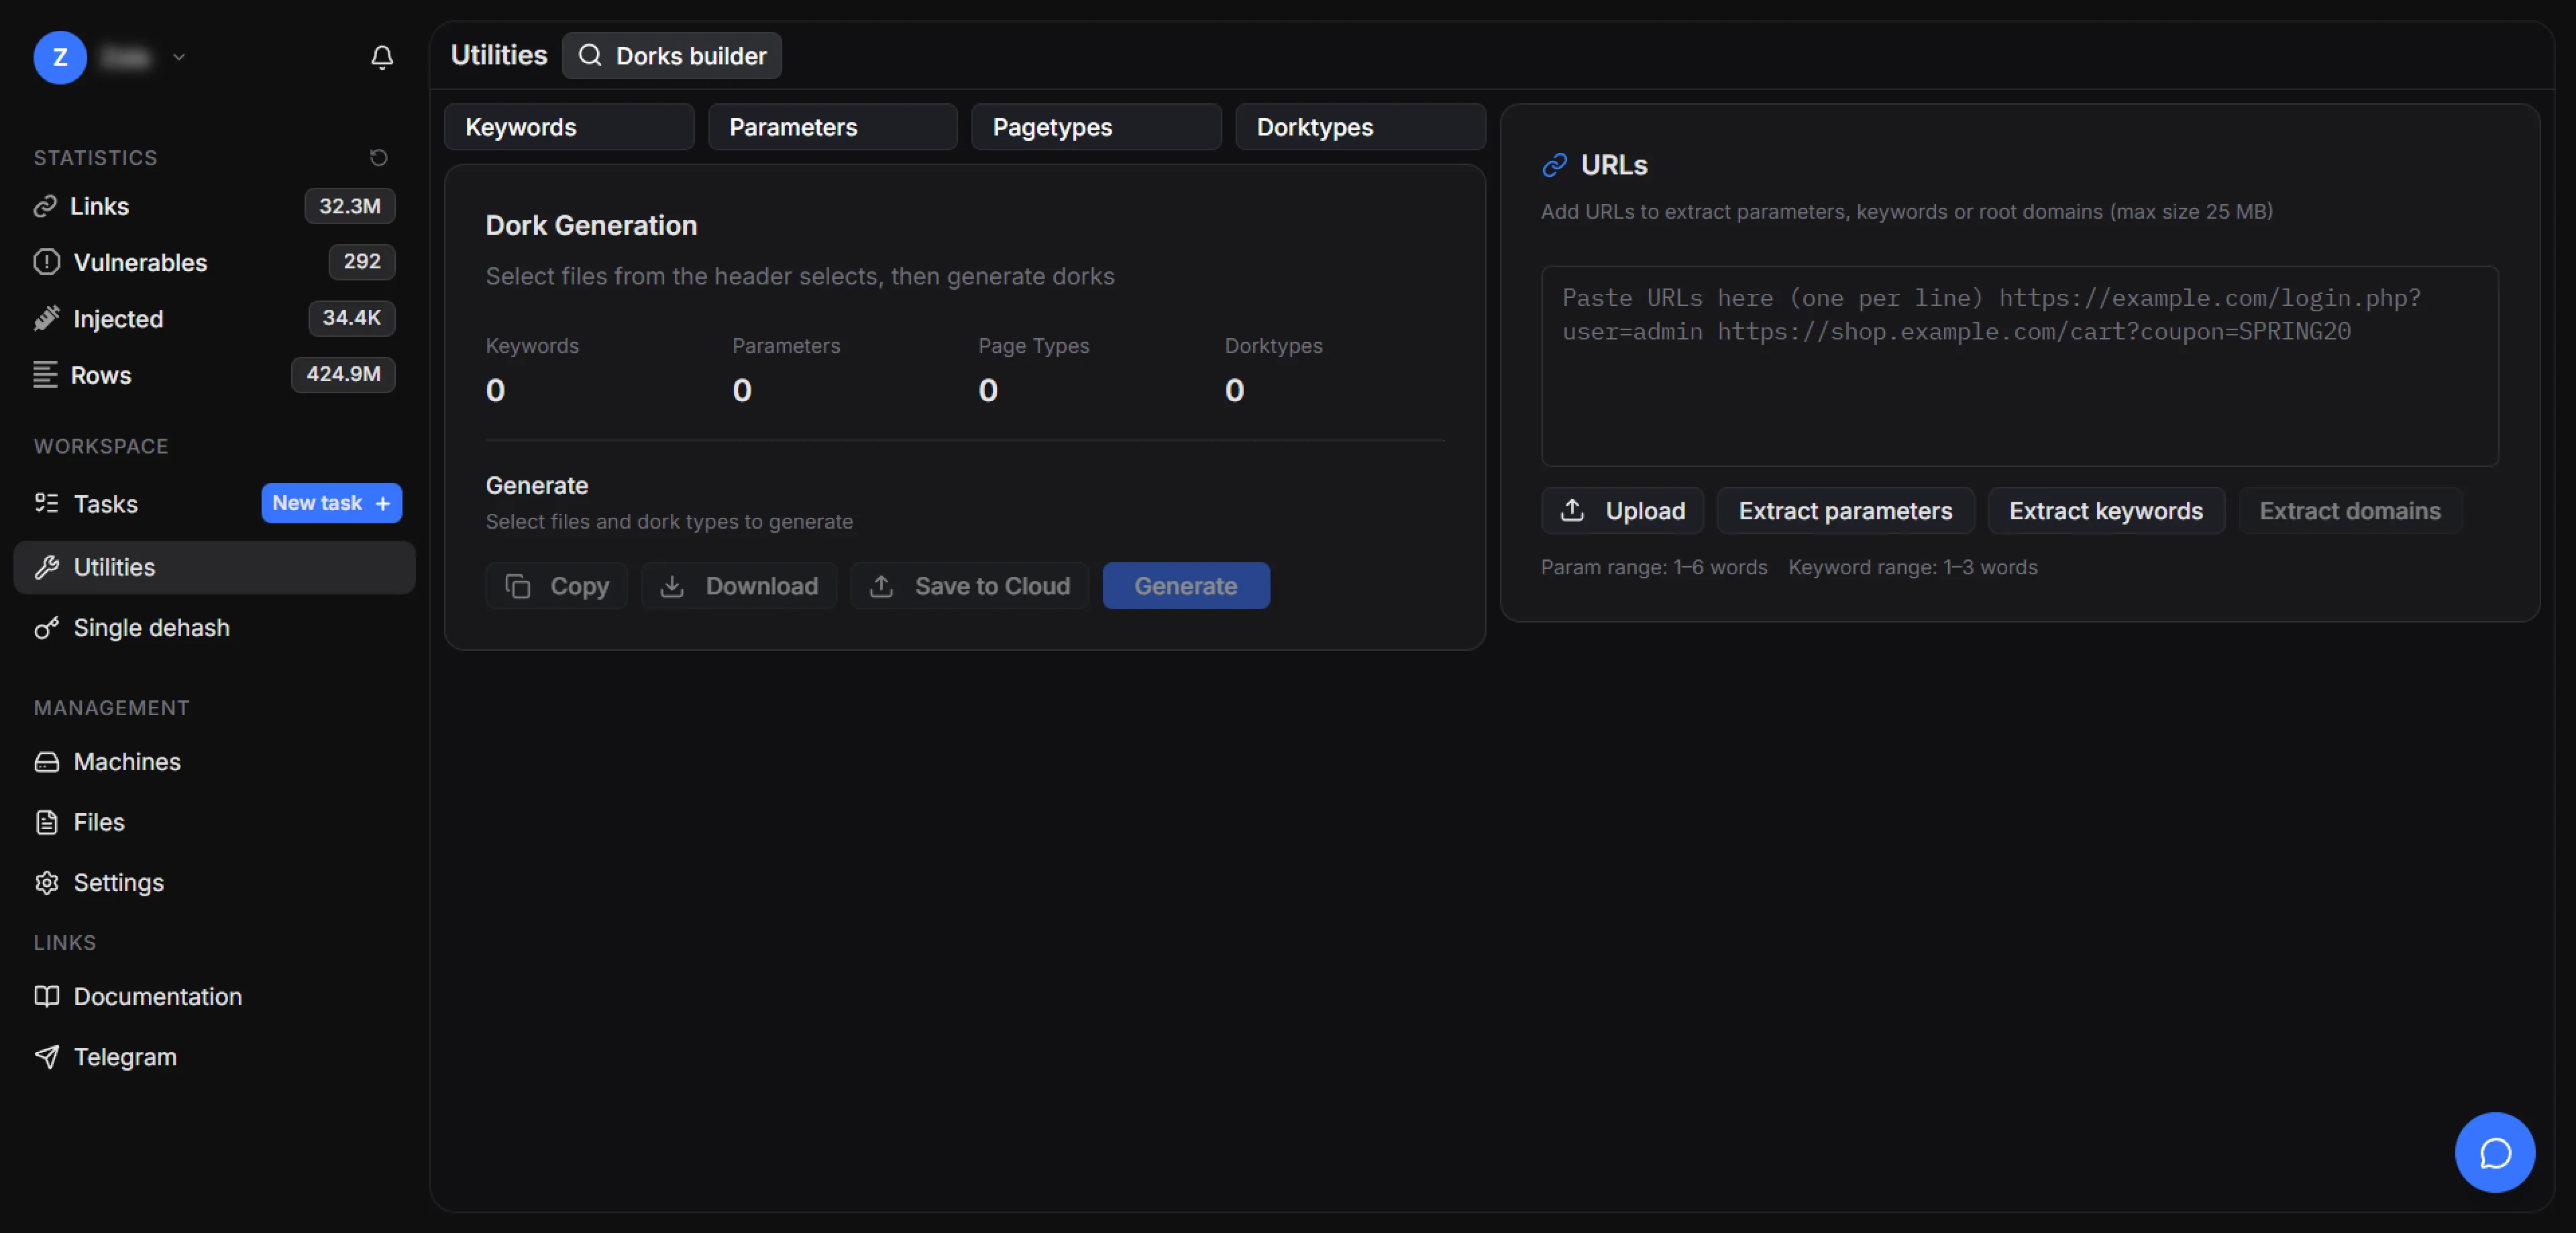Open the Documentation link

(157, 996)
